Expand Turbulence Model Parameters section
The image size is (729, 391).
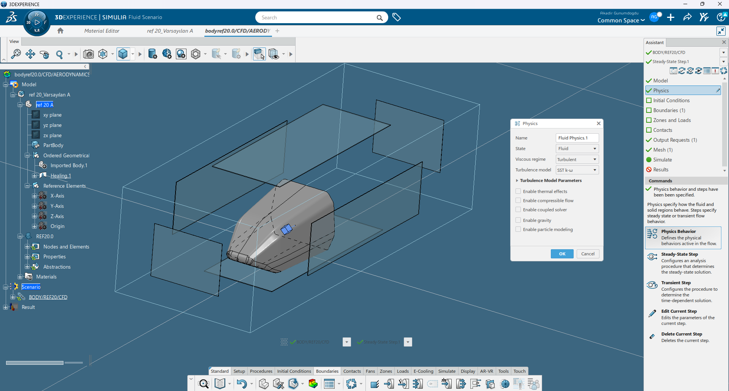point(517,180)
